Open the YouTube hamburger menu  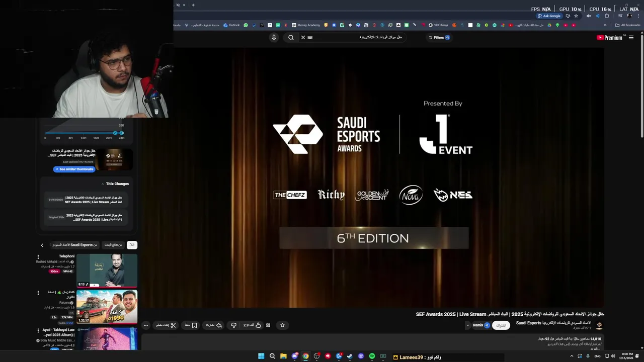(631, 37)
